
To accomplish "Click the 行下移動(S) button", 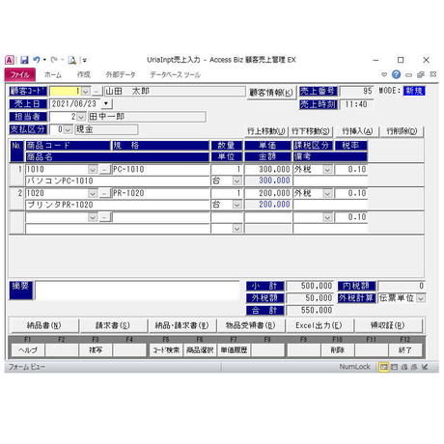I will [311, 131].
